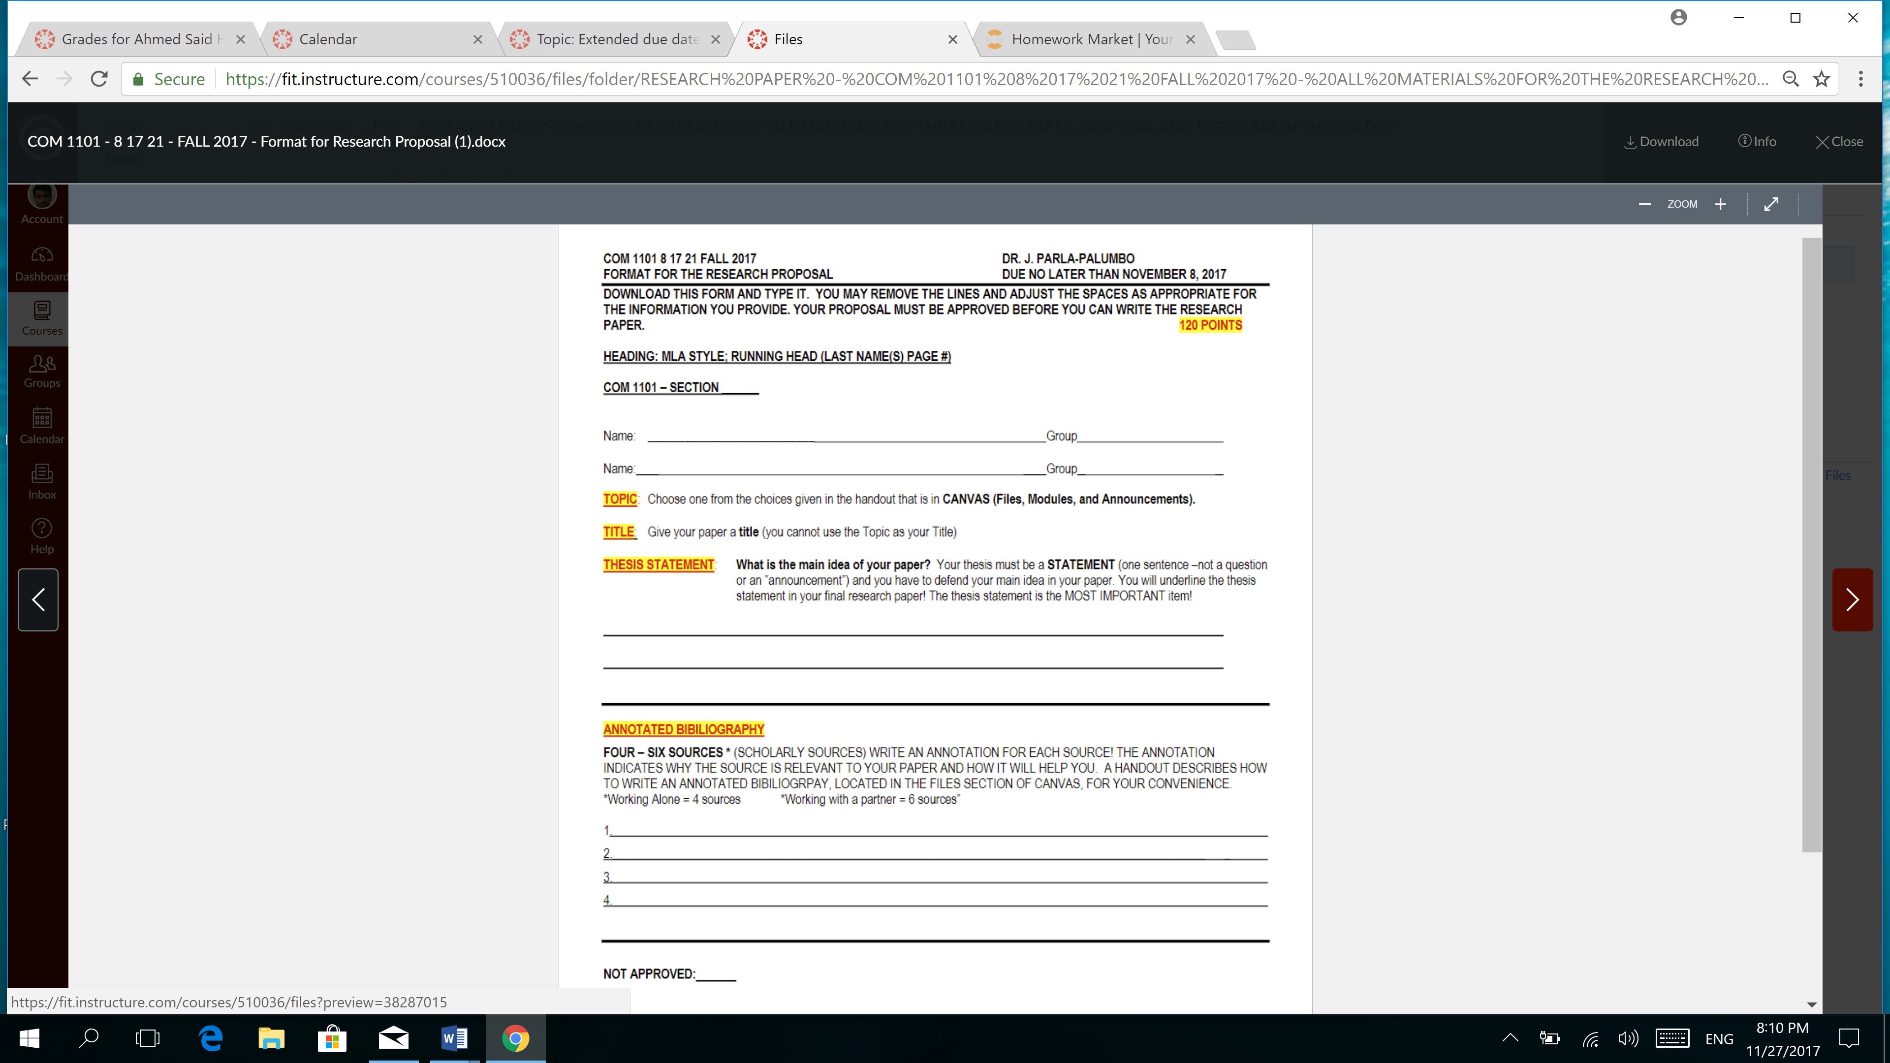The width and height of the screenshot is (1890, 1063).
Task: Open Wi-Fi network settings in tray
Action: point(1590,1038)
